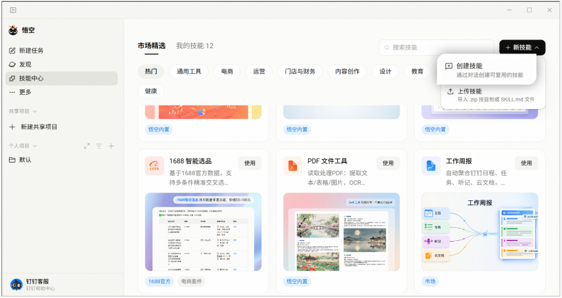Switch to 市场精选 tab
The height and width of the screenshot is (298, 562).
(151, 46)
